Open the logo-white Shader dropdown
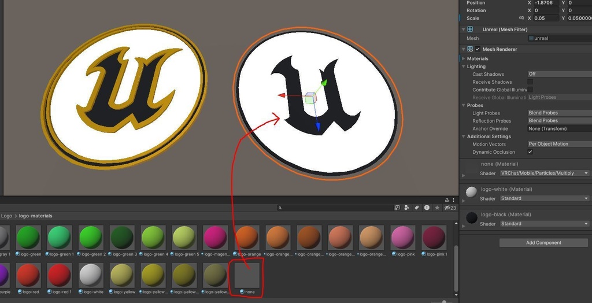The width and height of the screenshot is (592, 303). [x=545, y=198]
